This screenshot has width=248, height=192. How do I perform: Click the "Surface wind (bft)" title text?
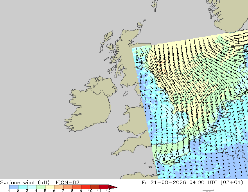(x=25, y=182)
